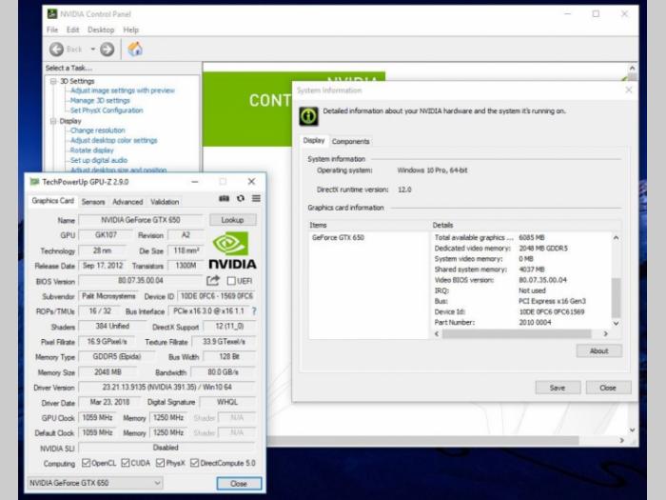The width and height of the screenshot is (666, 500).
Task: Open Manage 3D settings link
Action: pos(100,100)
